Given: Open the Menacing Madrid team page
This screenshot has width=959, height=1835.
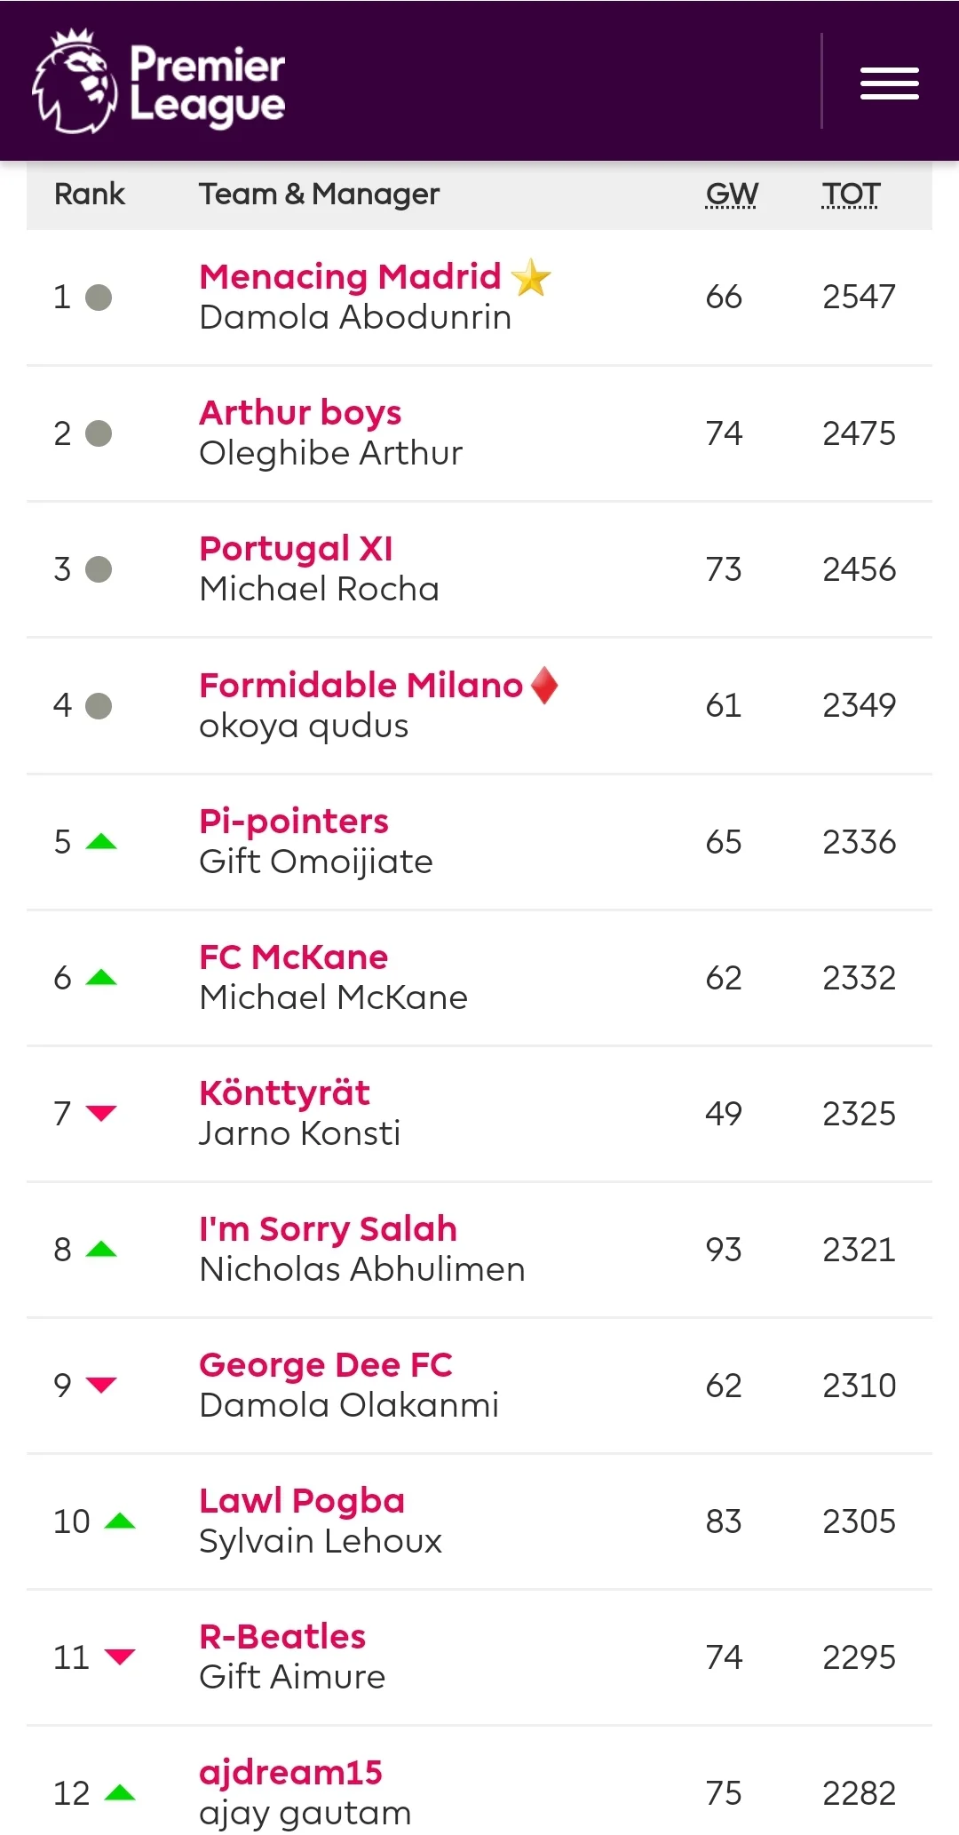Looking at the screenshot, I should pos(349,276).
